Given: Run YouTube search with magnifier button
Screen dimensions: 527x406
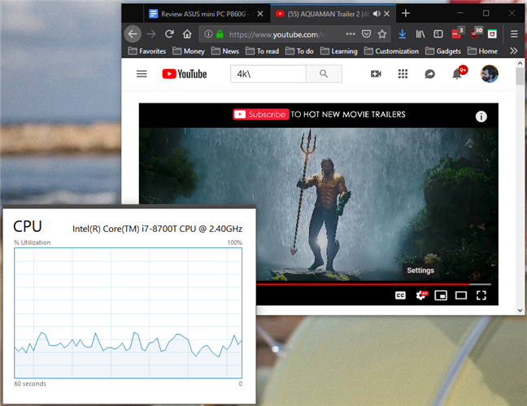Looking at the screenshot, I should [x=324, y=74].
